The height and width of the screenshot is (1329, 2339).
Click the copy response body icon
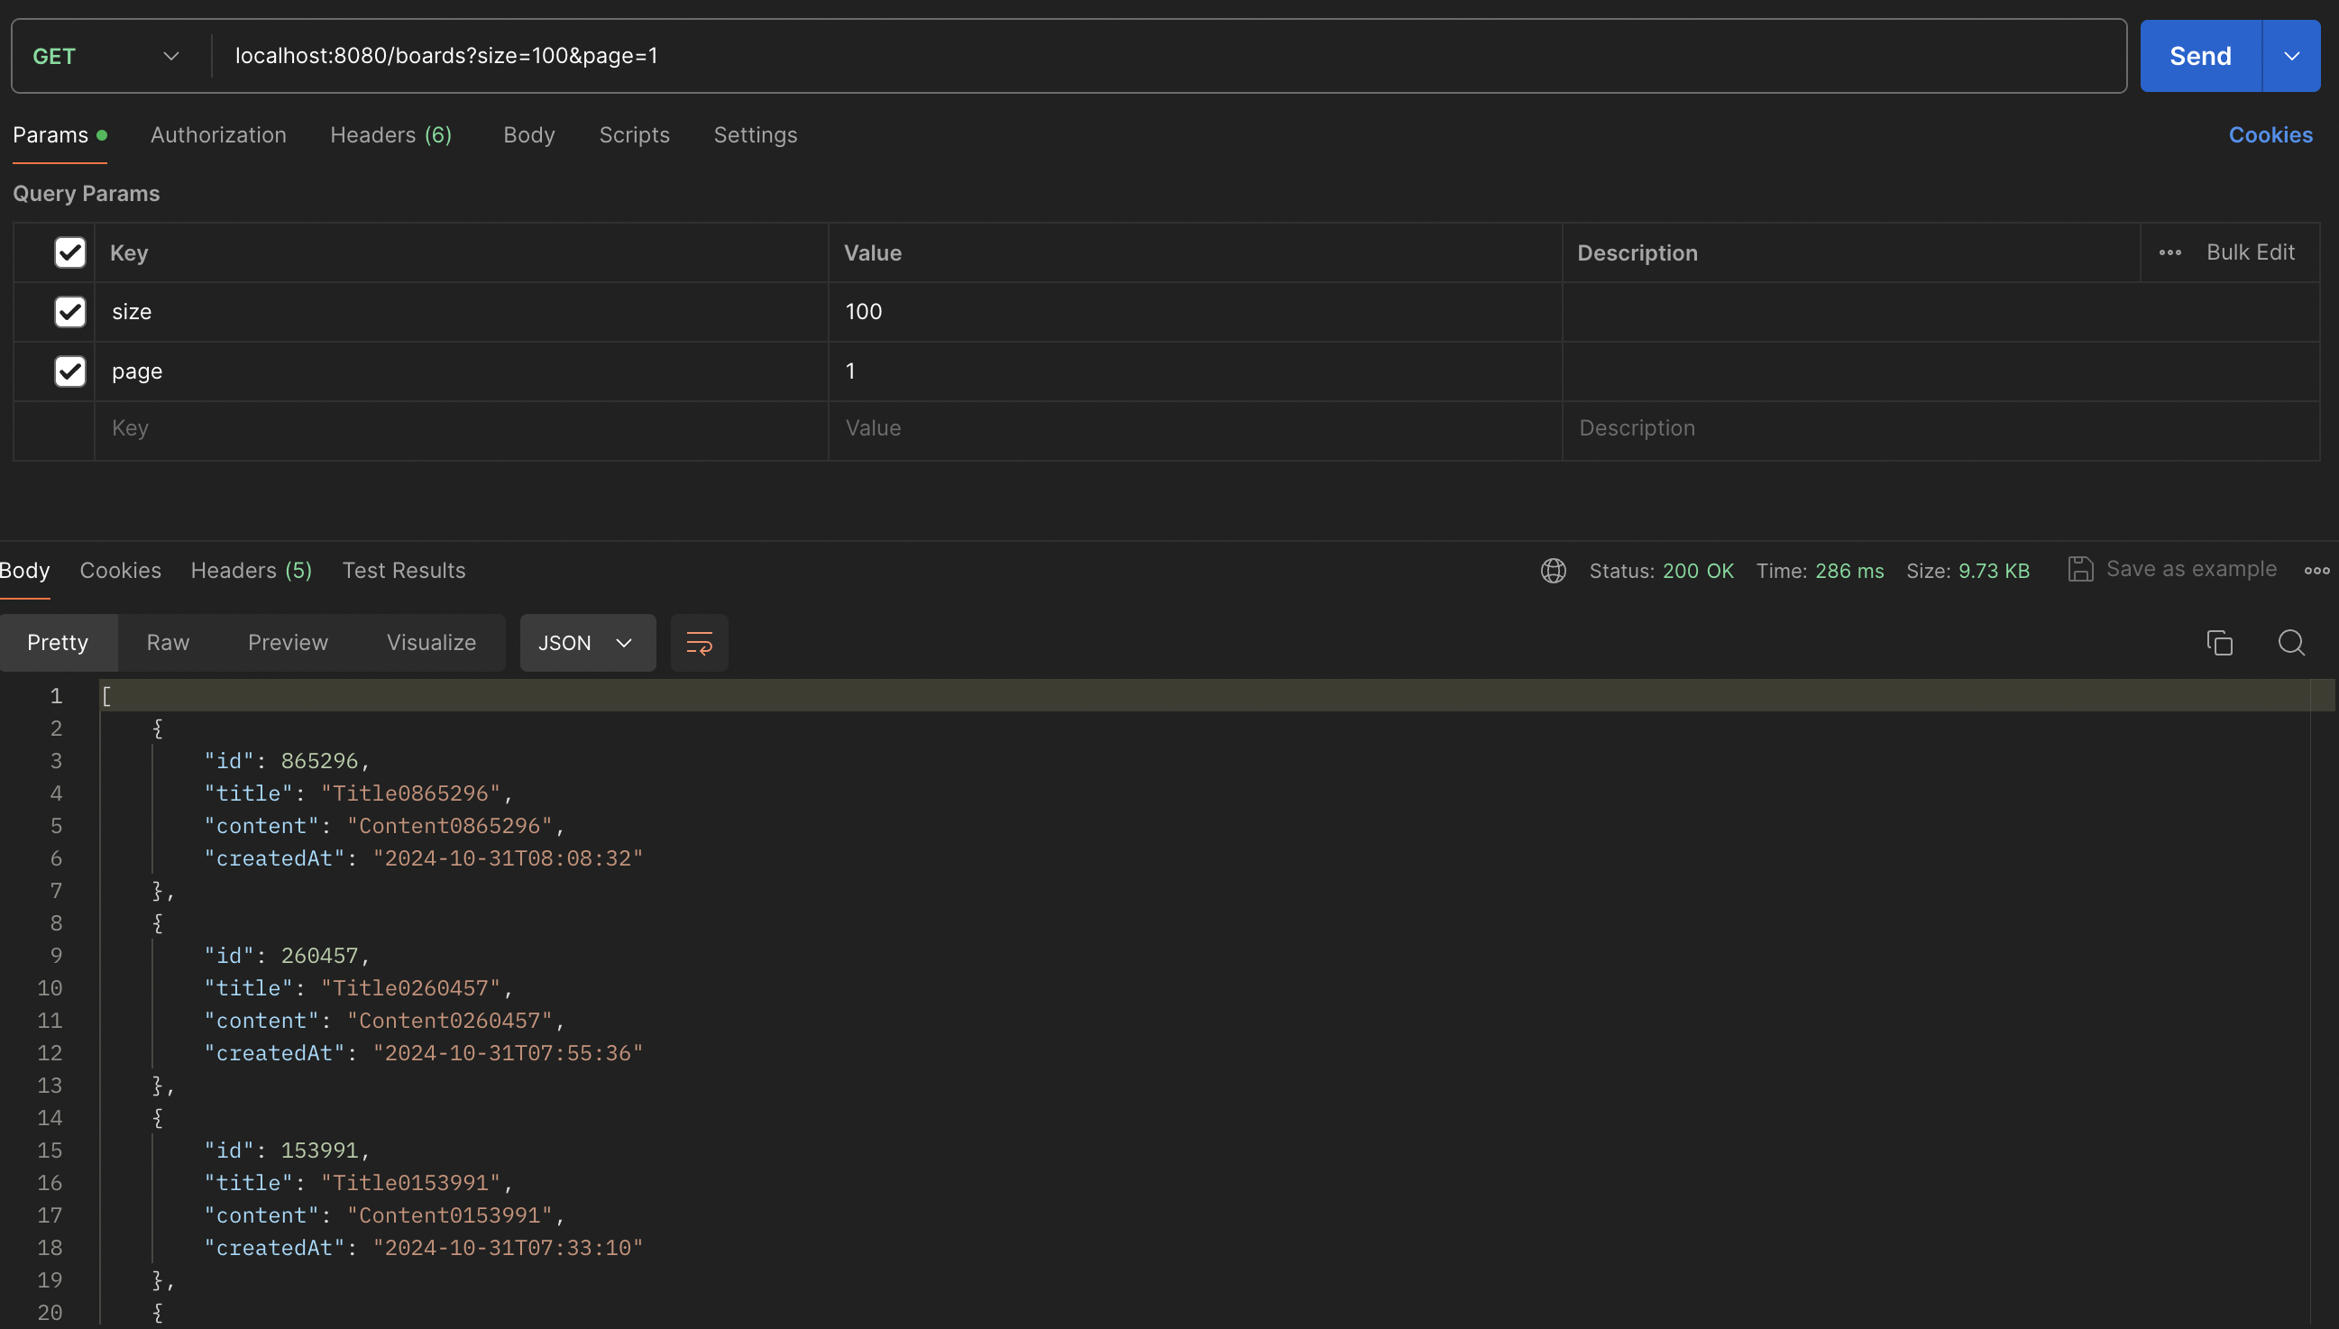click(2220, 641)
